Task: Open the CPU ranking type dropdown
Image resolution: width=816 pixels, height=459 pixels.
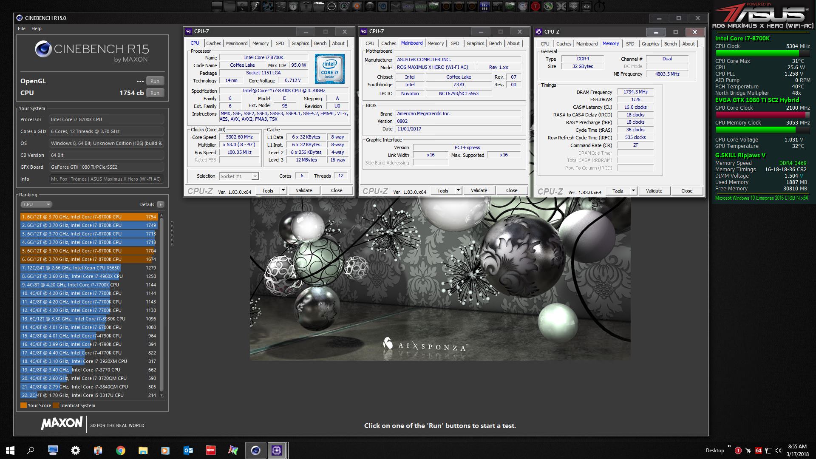Action: [36, 204]
